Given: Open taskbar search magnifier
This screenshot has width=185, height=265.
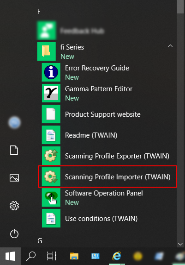Looking at the screenshot, I should tap(31, 256).
